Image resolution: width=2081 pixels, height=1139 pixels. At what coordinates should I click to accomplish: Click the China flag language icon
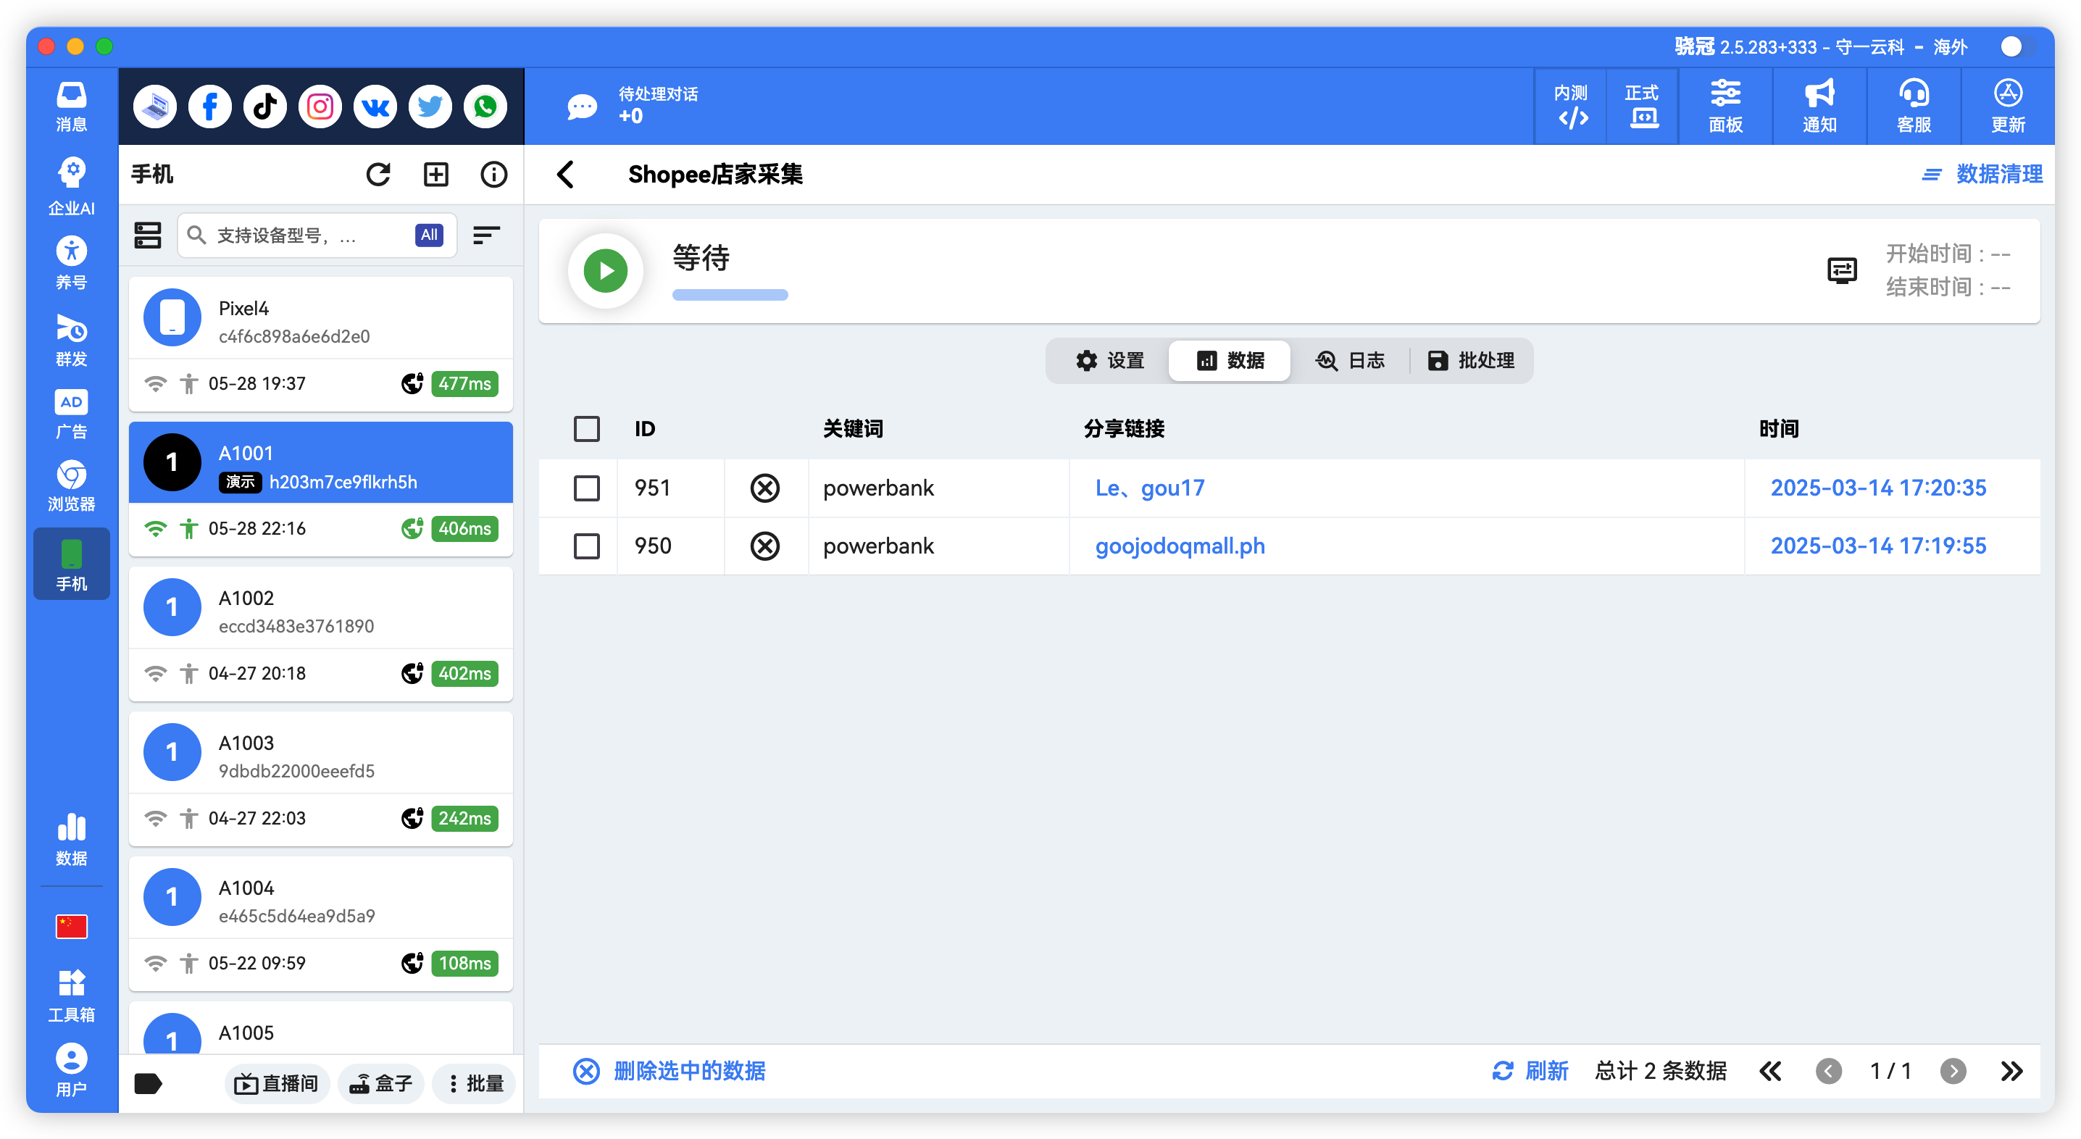point(71,926)
